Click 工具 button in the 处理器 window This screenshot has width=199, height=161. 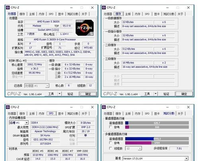pyautogui.click(x=51, y=94)
